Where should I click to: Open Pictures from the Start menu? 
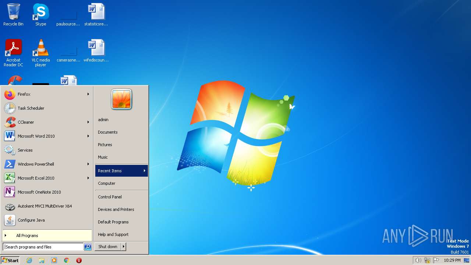121,145
